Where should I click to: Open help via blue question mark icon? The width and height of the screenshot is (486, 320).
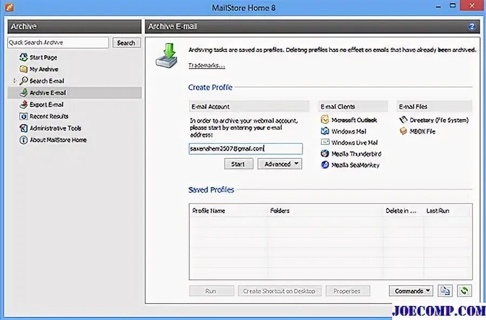click(x=472, y=26)
